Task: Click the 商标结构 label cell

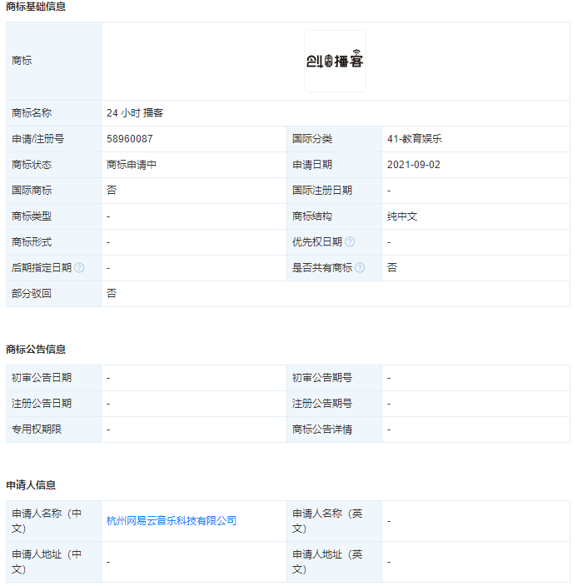Action: click(x=335, y=216)
